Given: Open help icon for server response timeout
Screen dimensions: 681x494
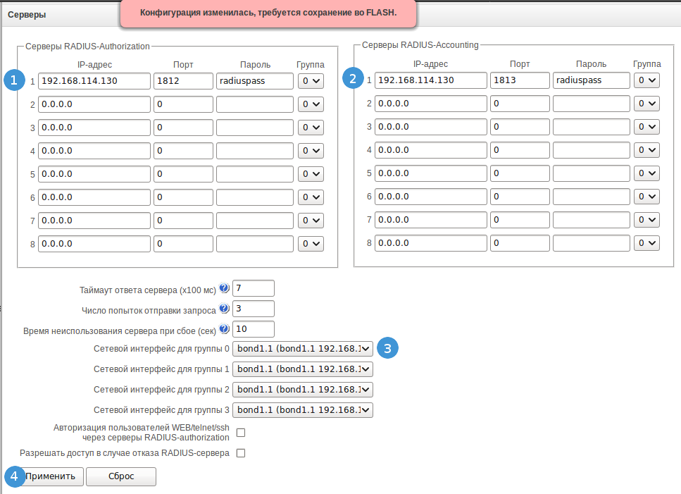Looking at the screenshot, I should 224,288.
